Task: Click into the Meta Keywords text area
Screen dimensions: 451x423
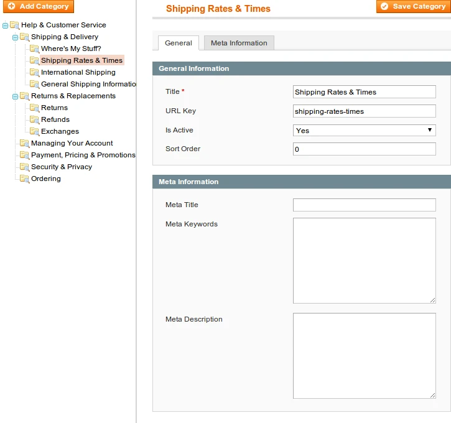Action: point(364,260)
